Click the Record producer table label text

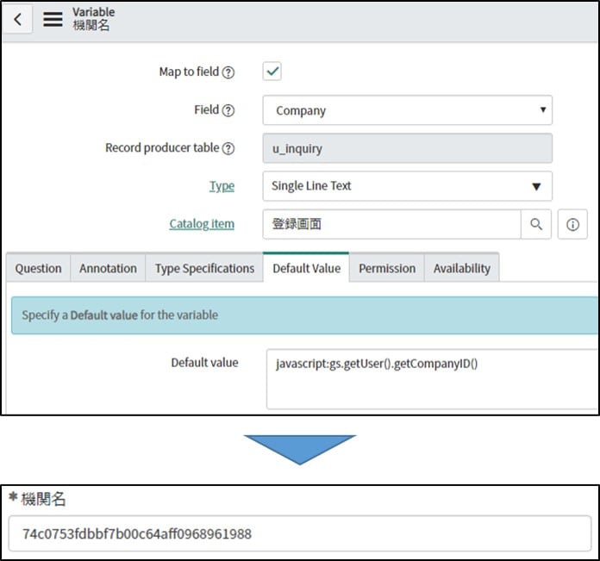coord(162,148)
